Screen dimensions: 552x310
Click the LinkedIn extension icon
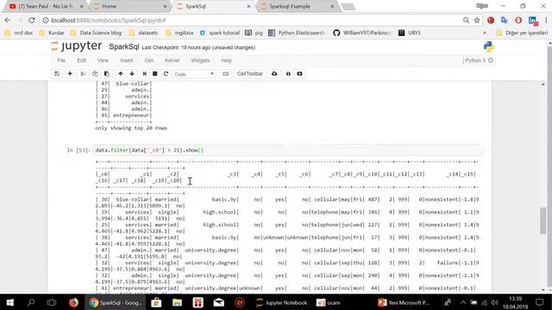tap(533, 21)
